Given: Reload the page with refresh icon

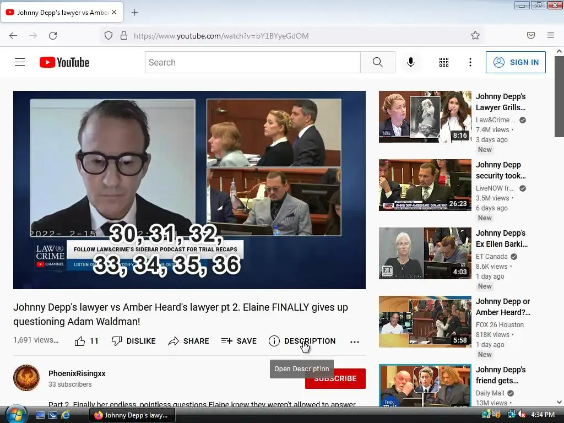Looking at the screenshot, I should pos(53,36).
